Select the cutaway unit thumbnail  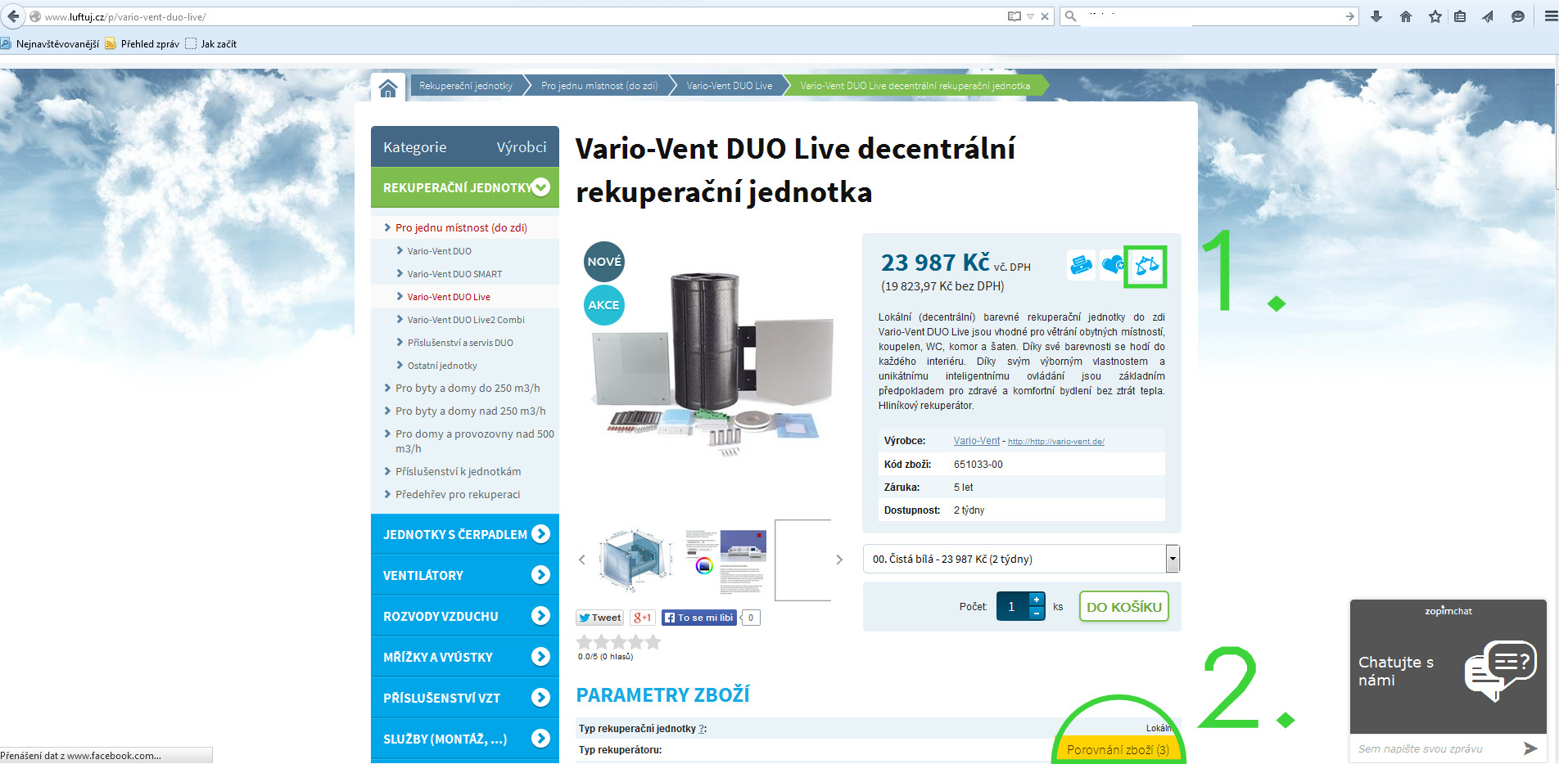point(635,559)
